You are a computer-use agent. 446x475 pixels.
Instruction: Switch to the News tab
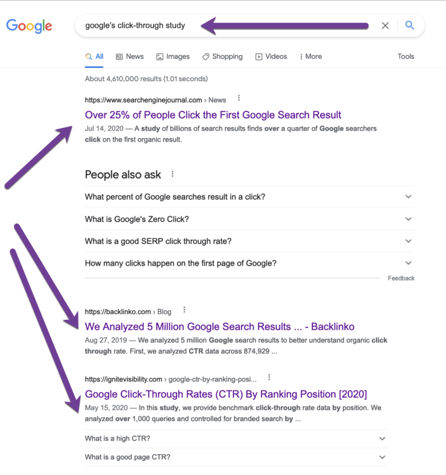tap(130, 56)
